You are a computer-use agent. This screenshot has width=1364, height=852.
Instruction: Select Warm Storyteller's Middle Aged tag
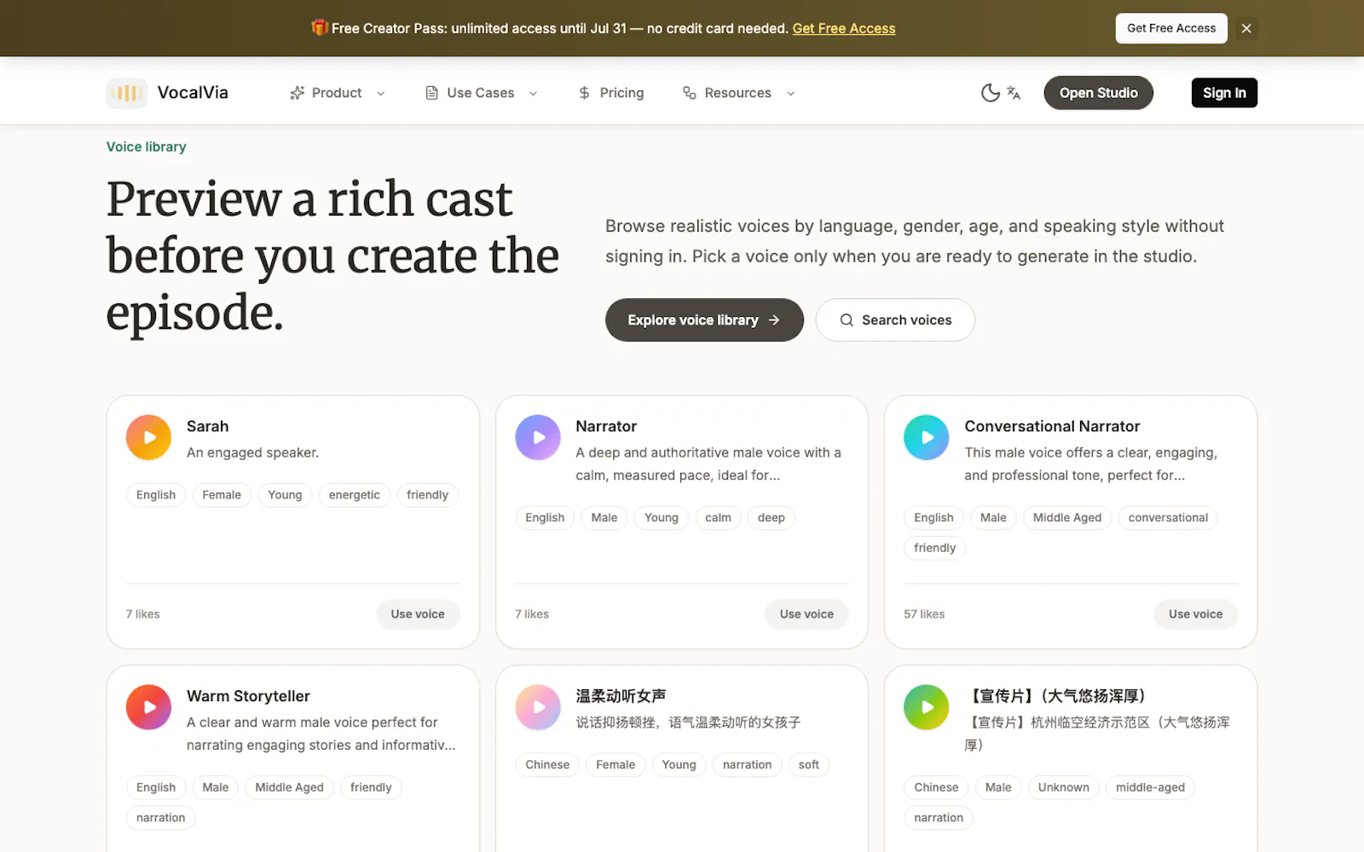click(x=289, y=788)
